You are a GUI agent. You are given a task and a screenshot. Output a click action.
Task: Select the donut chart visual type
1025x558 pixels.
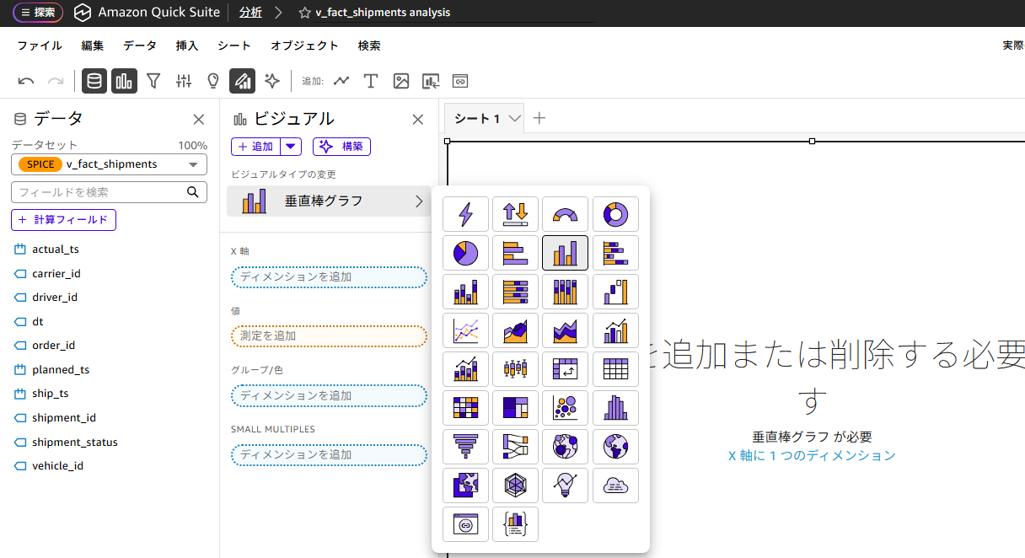pos(615,214)
